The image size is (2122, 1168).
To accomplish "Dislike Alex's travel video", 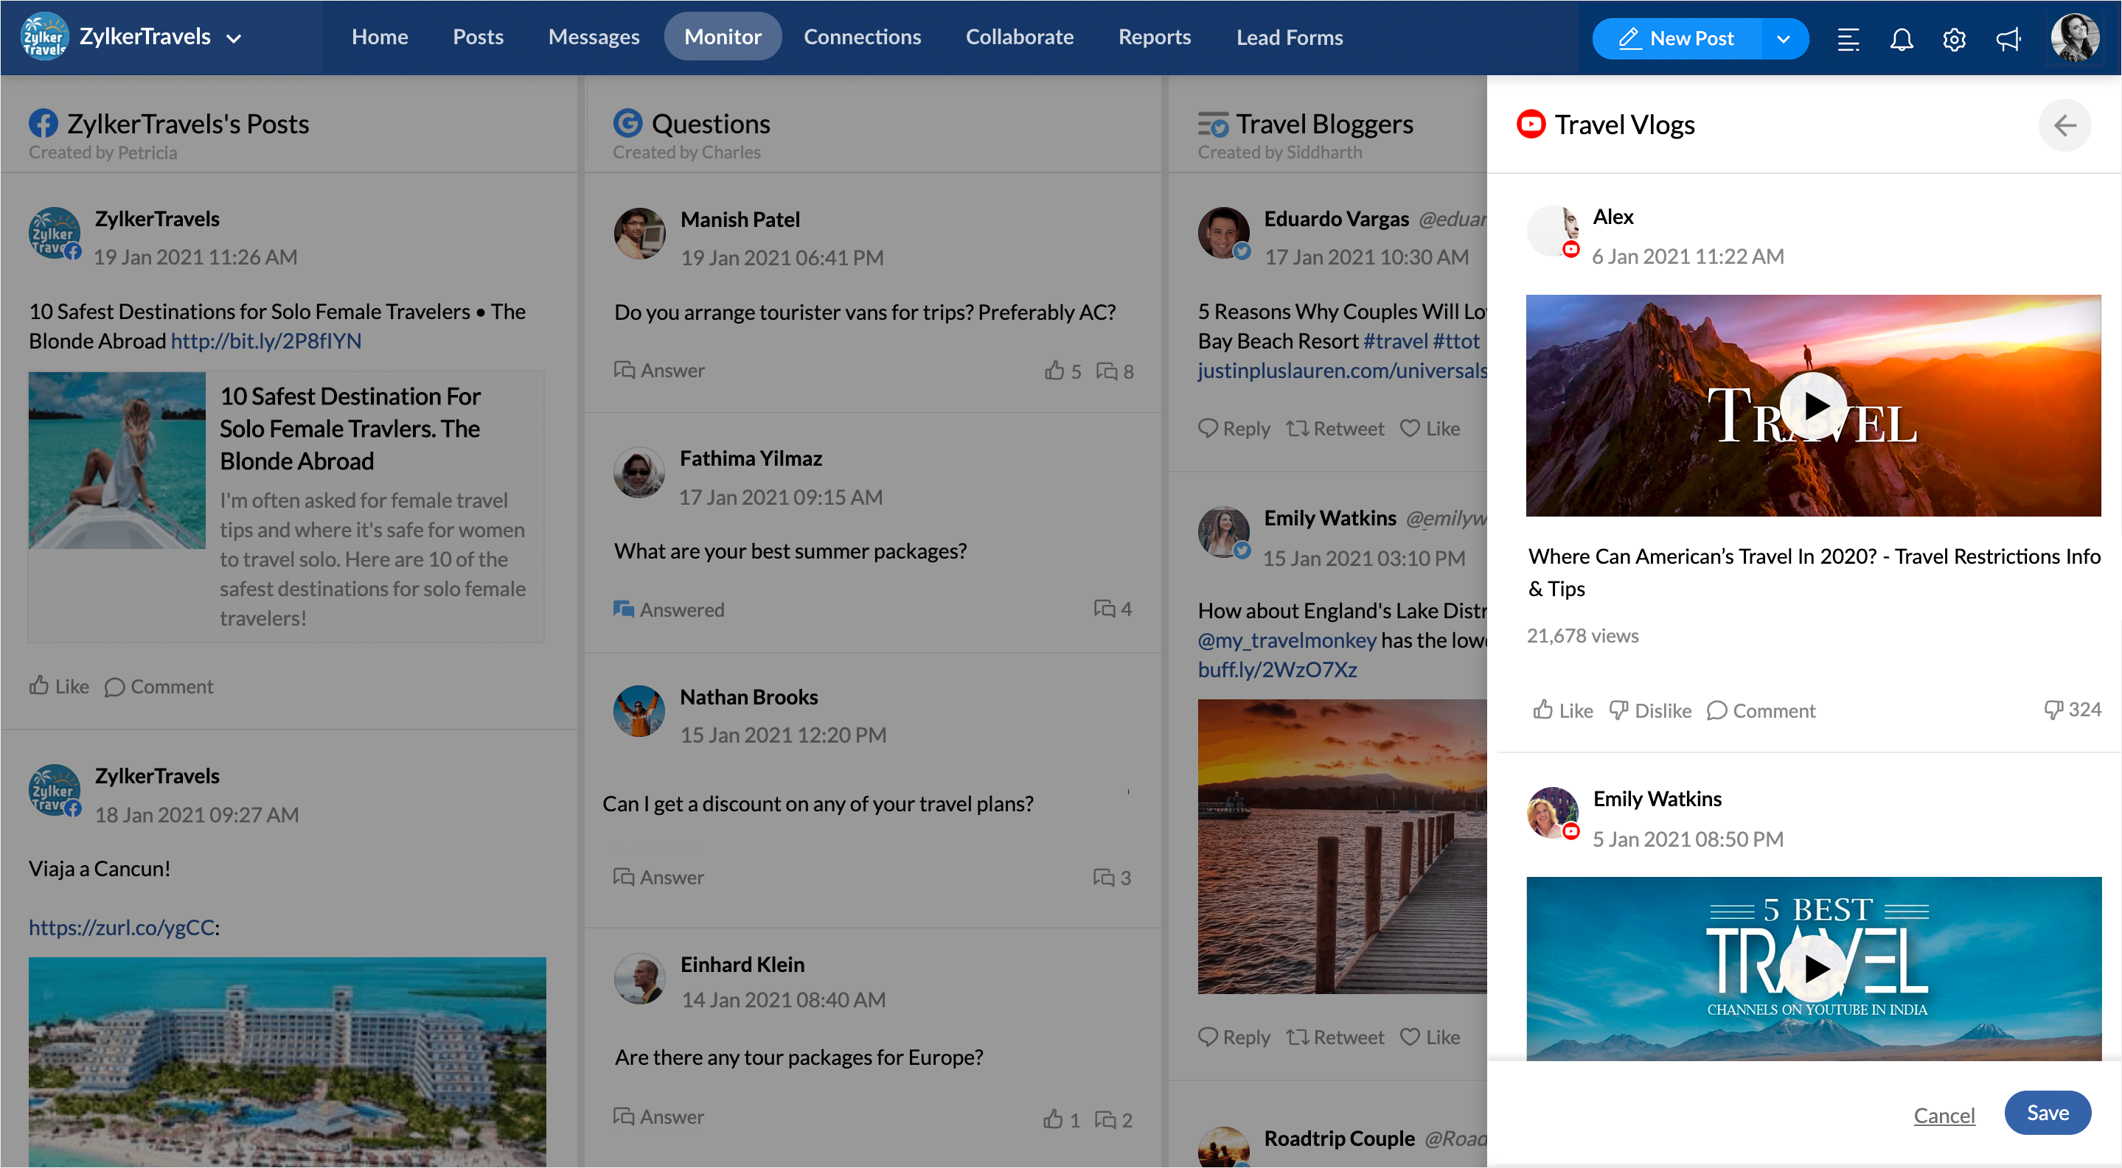I will [1650, 710].
